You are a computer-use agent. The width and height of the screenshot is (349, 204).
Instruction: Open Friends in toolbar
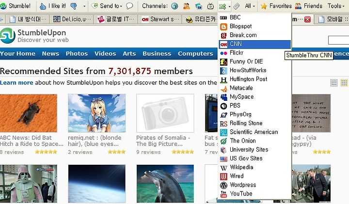coord(309,6)
